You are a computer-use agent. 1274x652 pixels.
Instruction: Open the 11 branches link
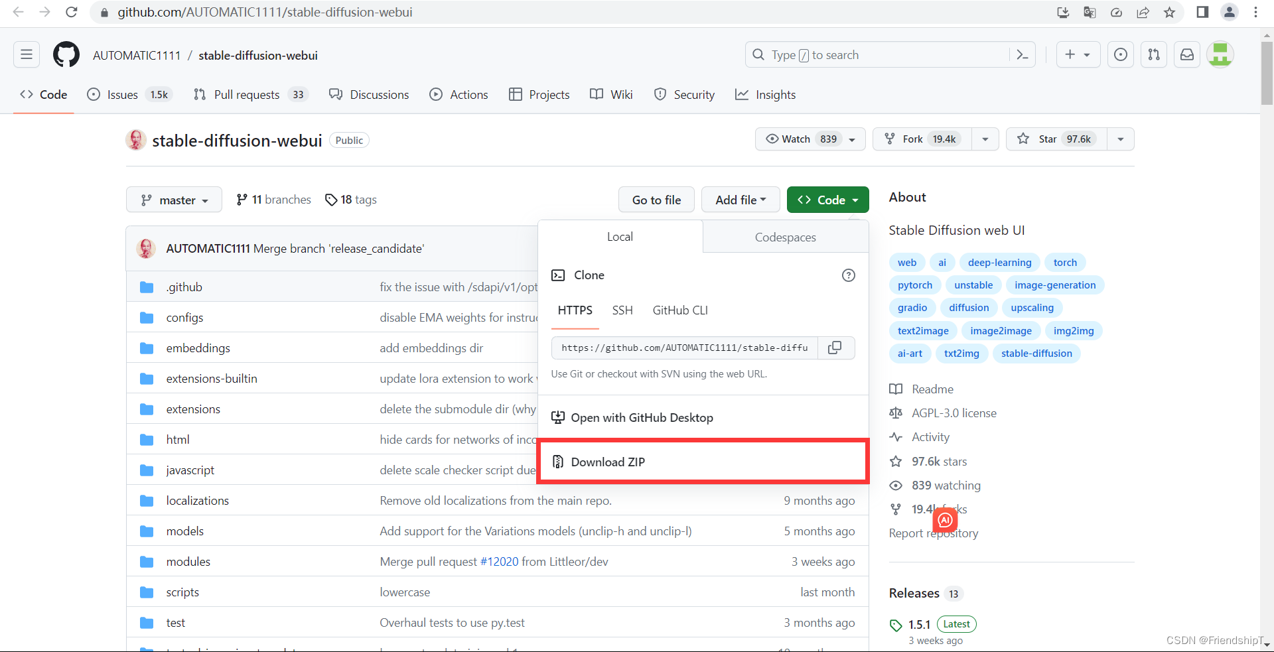(x=273, y=200)
